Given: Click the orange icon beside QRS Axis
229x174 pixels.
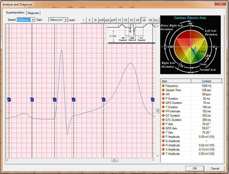Looking at the screenshot, I should [163, 128].
